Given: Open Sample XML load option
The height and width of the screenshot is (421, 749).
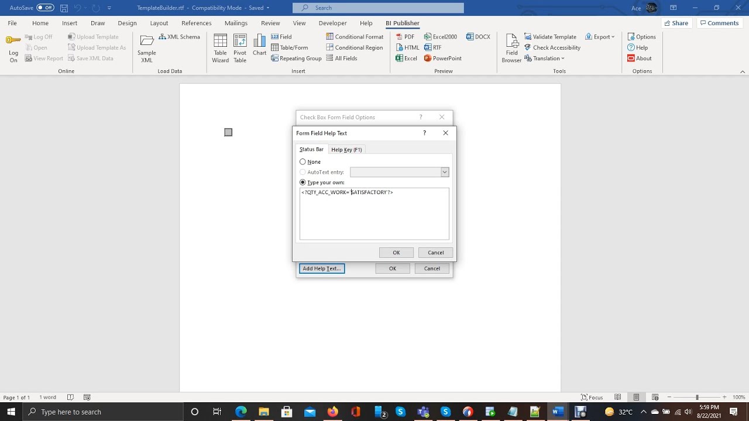Looking at the screenshot, I should tap(147, 49).
